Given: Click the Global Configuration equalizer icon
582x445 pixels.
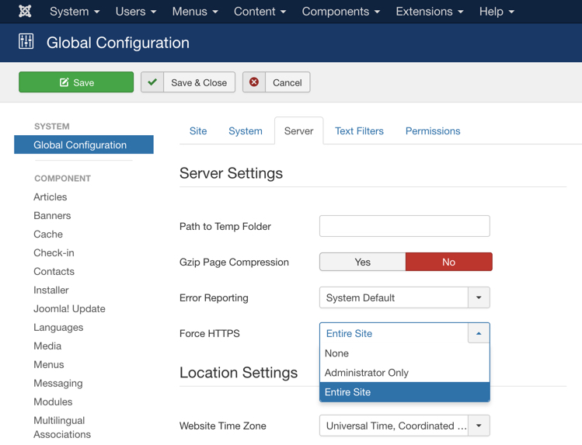Looking at the screenshot, I should pyautogui.click(x=26, y=41).
